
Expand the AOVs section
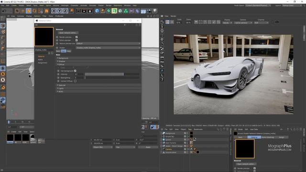point(98,91)
